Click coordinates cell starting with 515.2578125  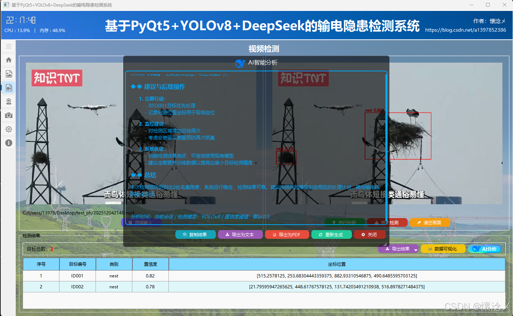pos(337,276)
